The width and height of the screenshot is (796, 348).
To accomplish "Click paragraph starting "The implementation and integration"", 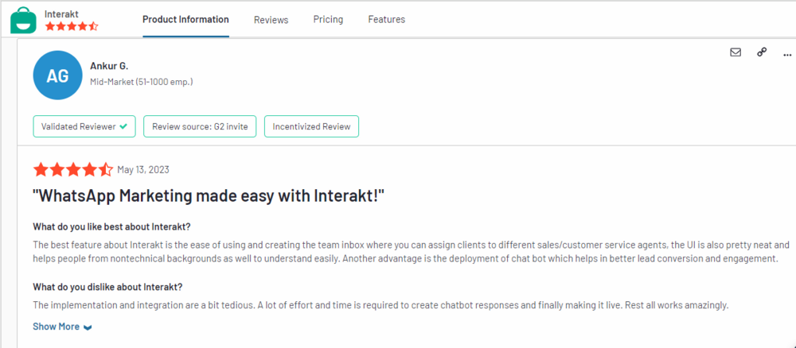I will 380,305.
